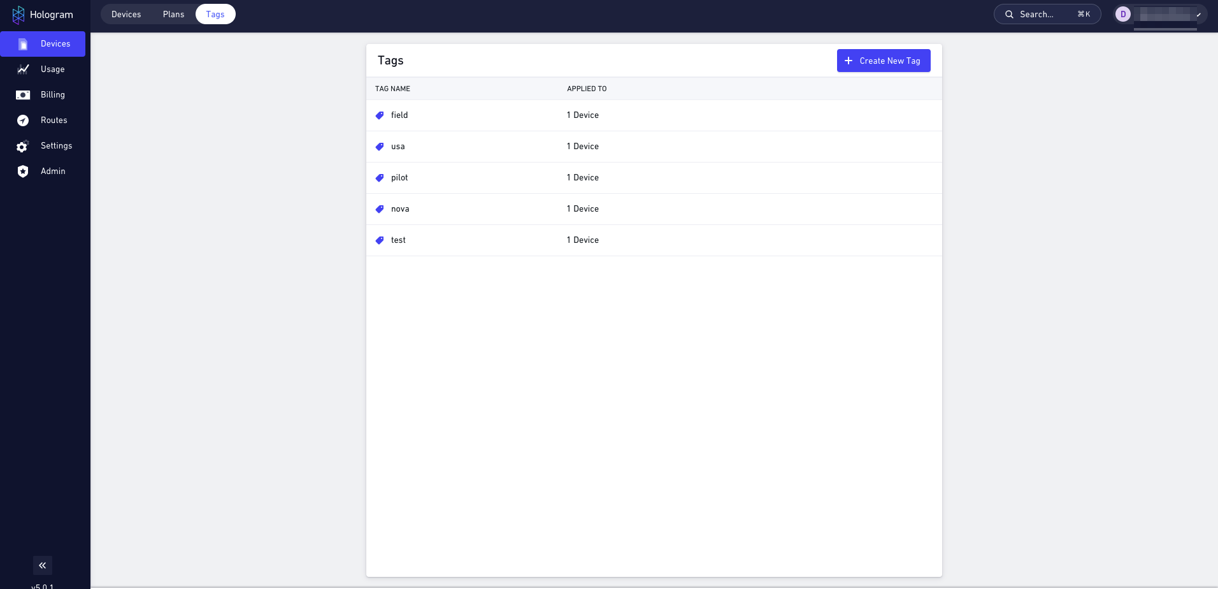Screen dimensions: 1218x589
Task: Switch to the Plans tab
Action: click(x=173, y=14)
